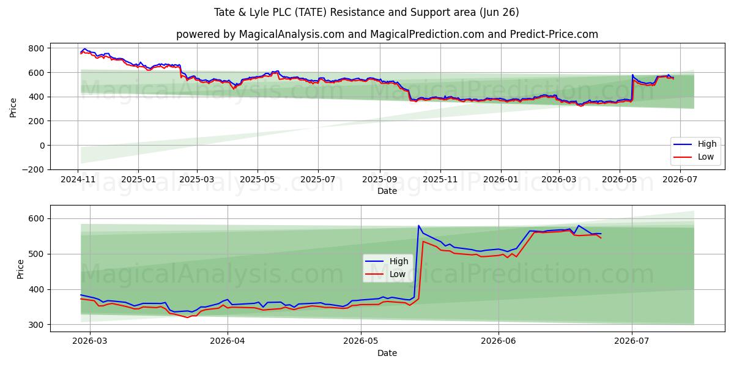Click the '2025-03' tick label on the top chart
Image resolution: width=734 pixels, height=367 pixels.
[197, 179]
